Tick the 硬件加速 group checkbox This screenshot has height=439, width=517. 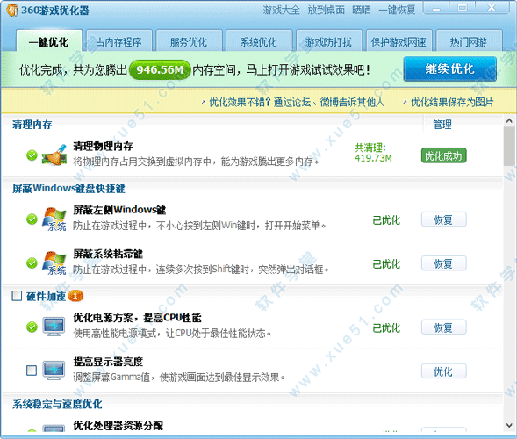[x=17, y=296]
